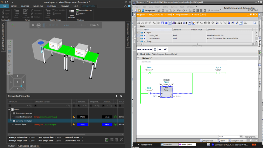Collapse the Server to simulation node
The image size is (263, 148).
(x=11, y=121)
